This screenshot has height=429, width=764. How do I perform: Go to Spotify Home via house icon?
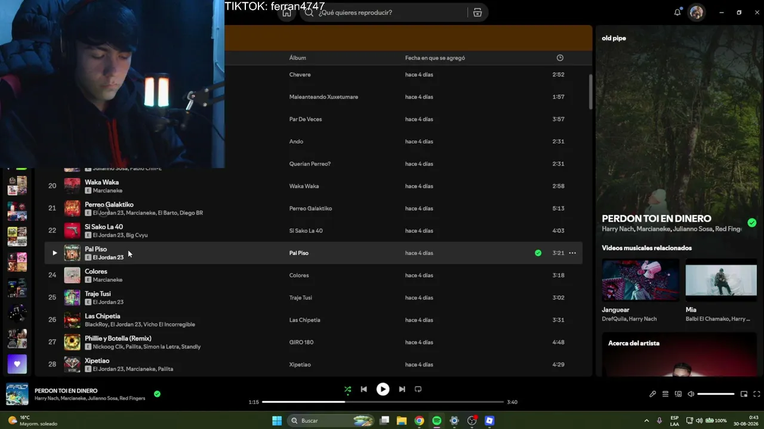(x=287, y=13)
